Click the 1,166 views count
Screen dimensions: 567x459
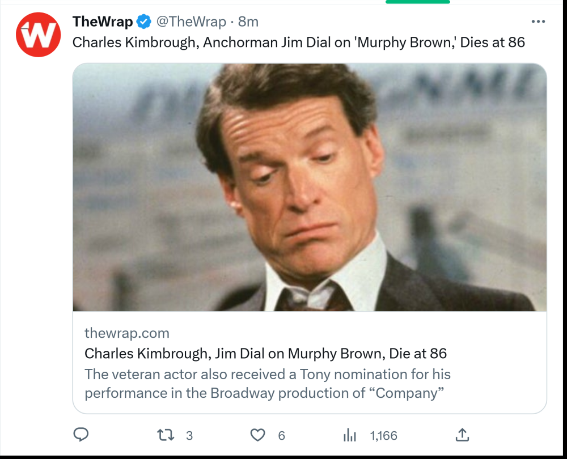pos(383,436)
